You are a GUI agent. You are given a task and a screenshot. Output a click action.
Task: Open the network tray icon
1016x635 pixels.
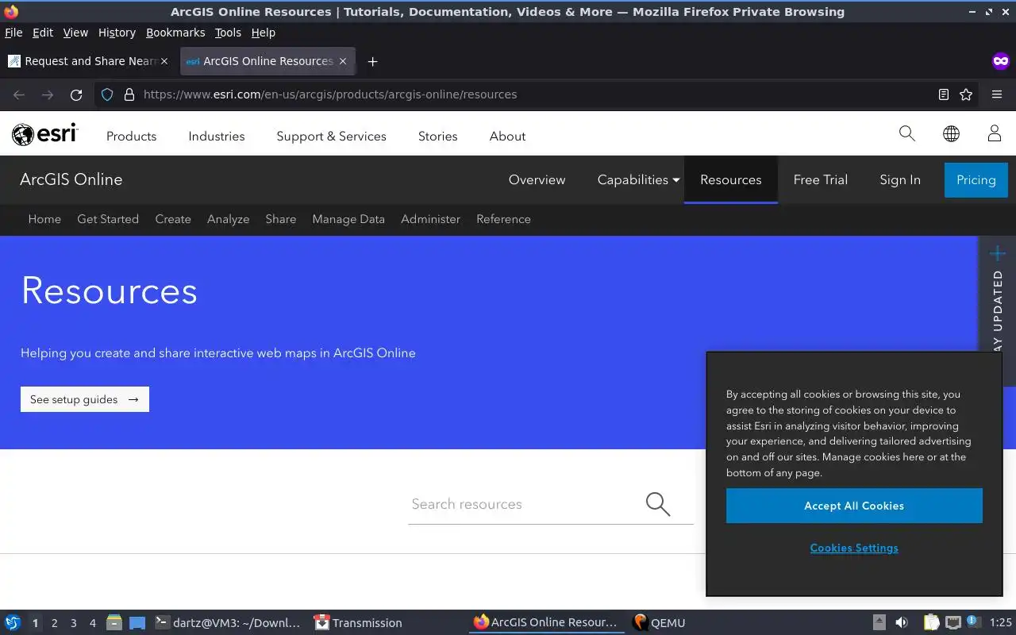tap(953, 622)
